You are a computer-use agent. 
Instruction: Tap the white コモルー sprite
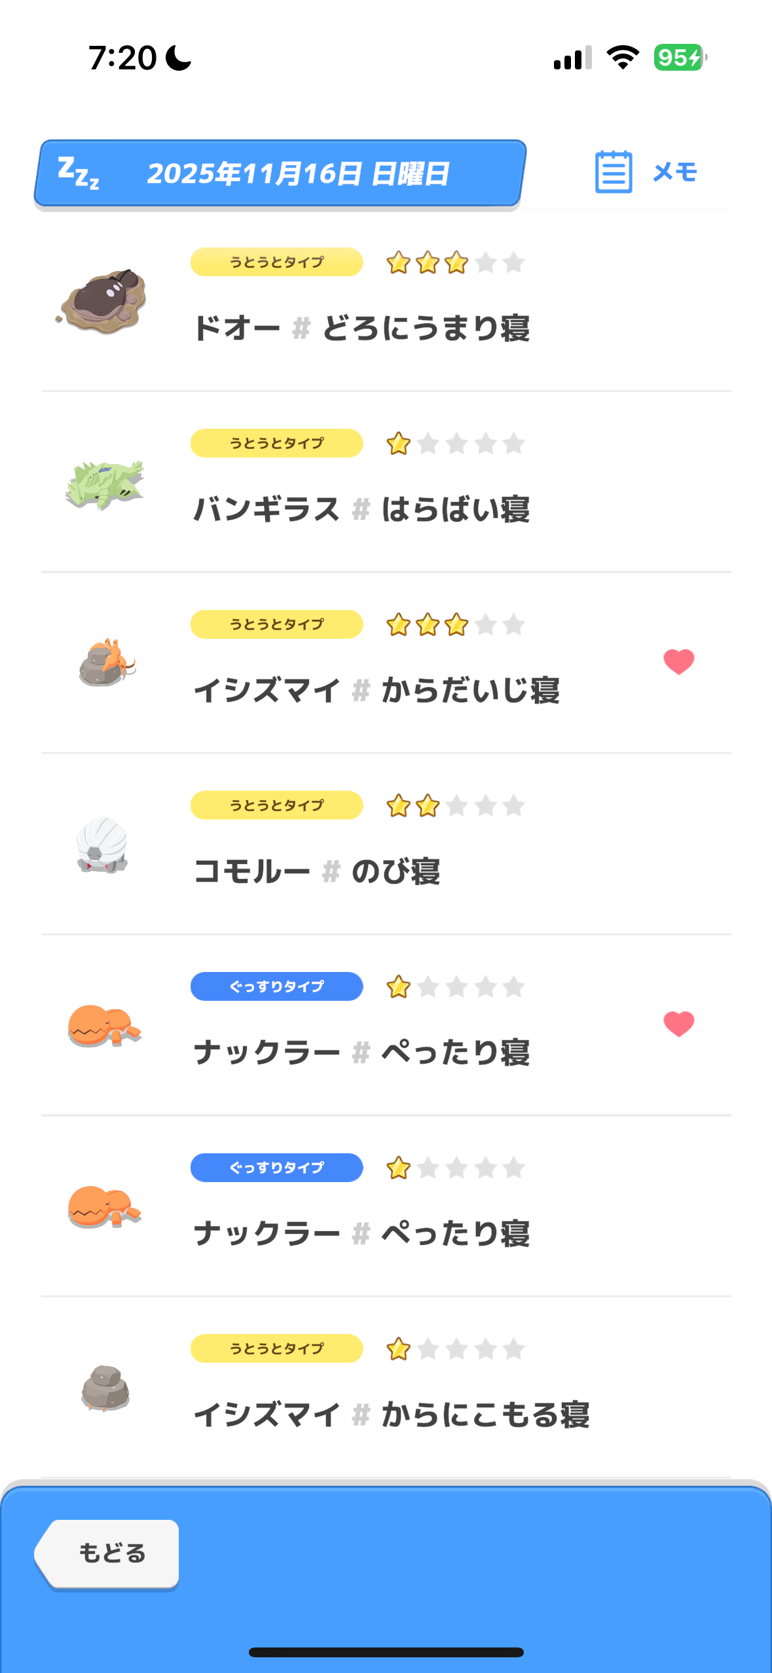(x=102, y=844)
